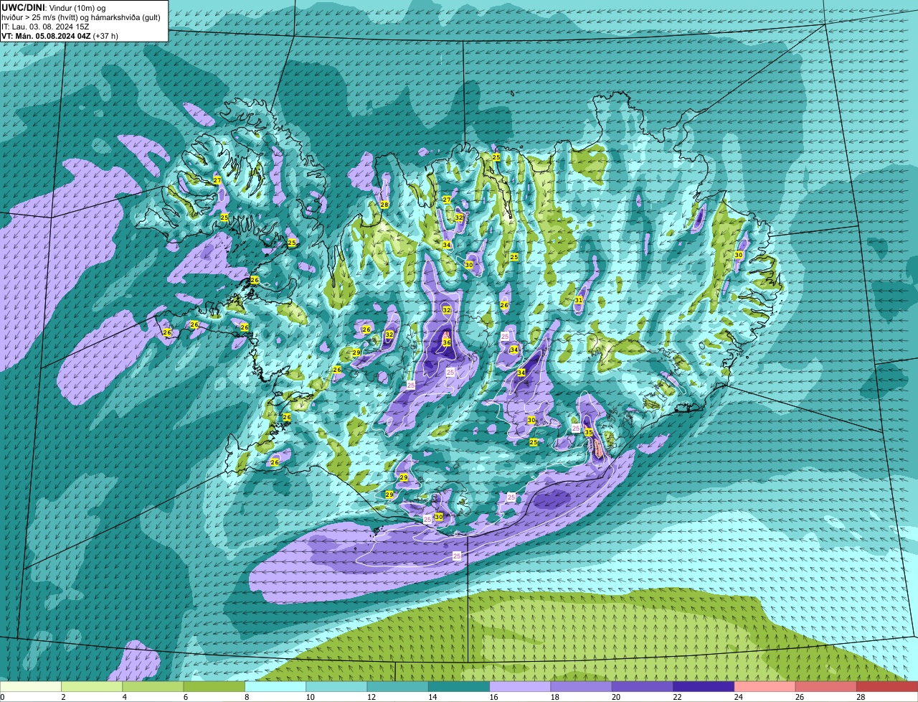Click the '8' tick label on the scale
The height and width of the screenshot is (702, 918).
tap(247, 697)
